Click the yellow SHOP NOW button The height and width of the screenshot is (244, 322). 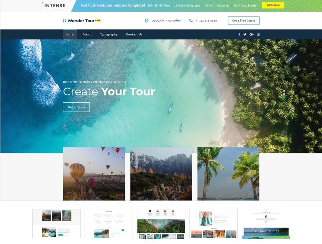click(273, 5)
